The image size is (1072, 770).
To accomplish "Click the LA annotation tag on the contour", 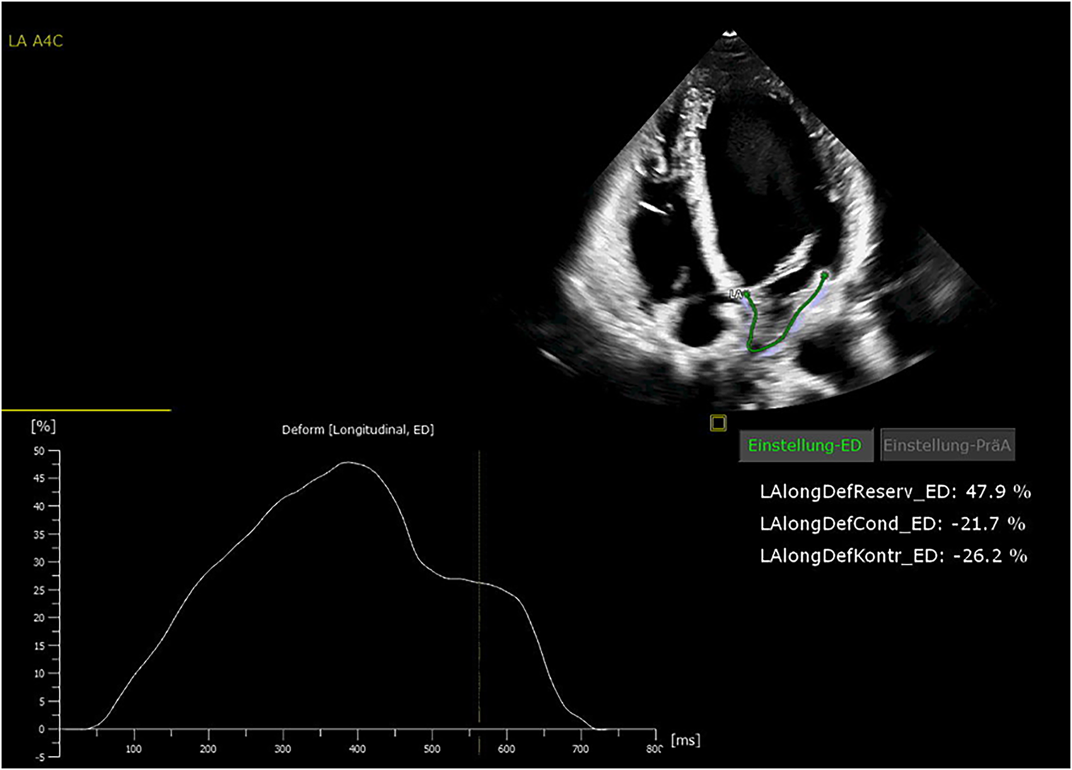I will (x=735, y=292).
